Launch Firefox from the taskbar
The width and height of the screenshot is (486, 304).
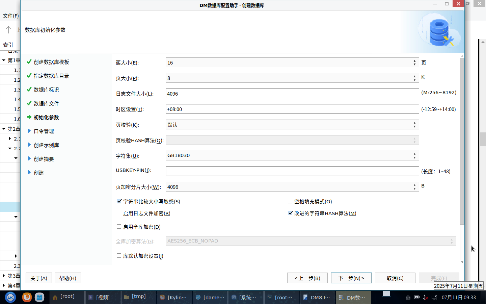tap(27, 297)
